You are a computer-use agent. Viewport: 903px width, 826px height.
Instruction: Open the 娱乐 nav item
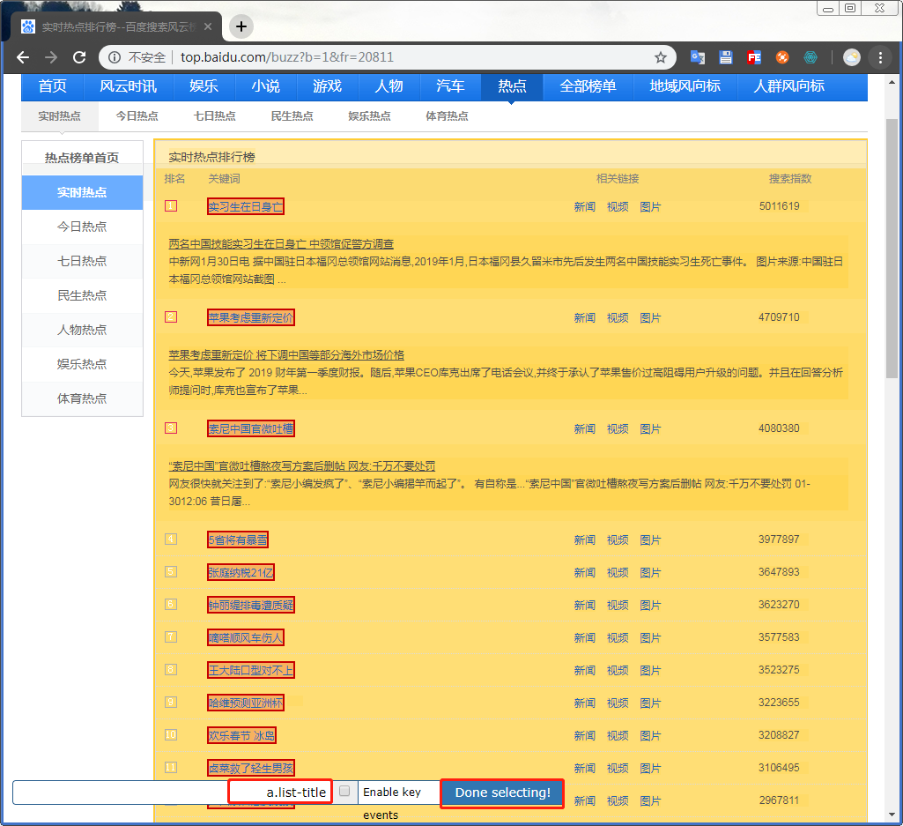(204, 86)
